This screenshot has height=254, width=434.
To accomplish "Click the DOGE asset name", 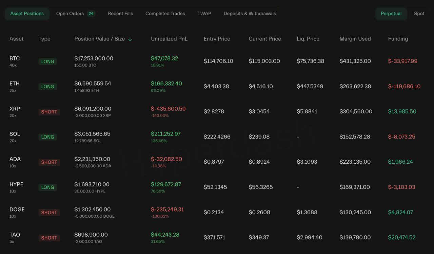I will [17, 210].
